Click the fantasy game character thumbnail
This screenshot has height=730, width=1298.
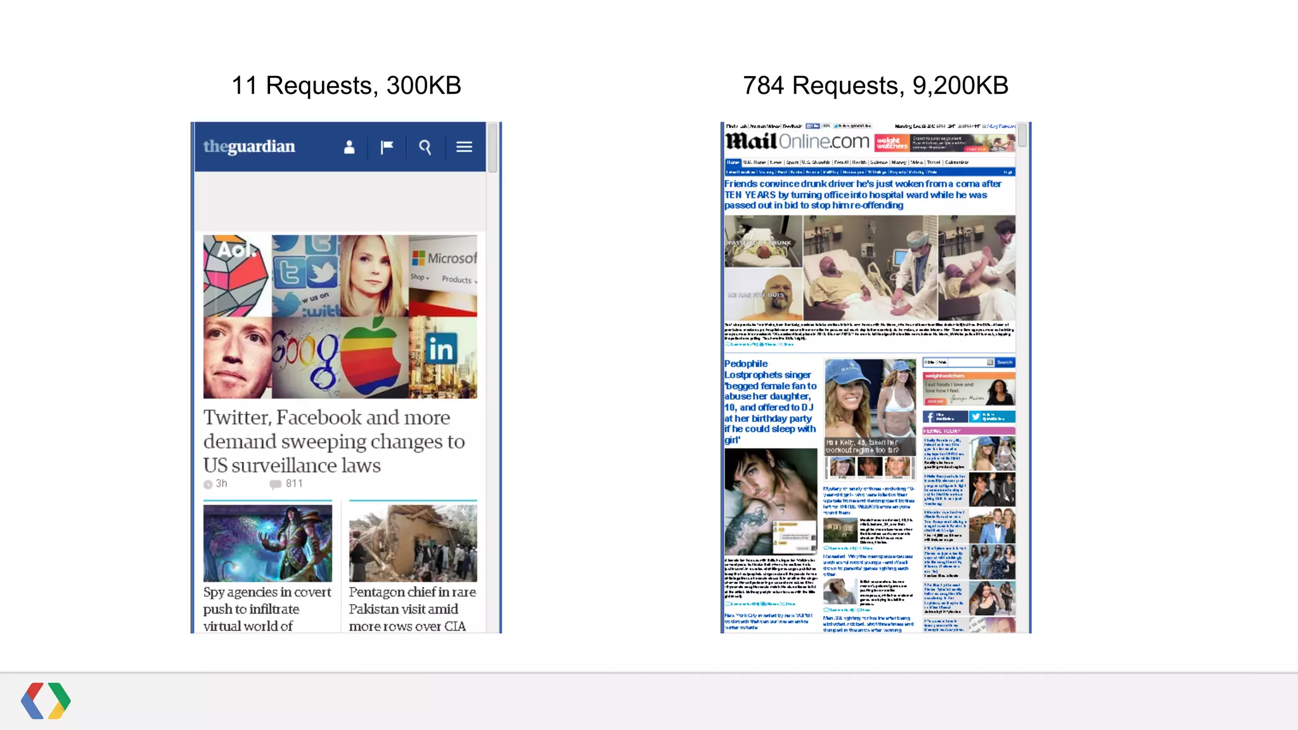coord(267,543)
